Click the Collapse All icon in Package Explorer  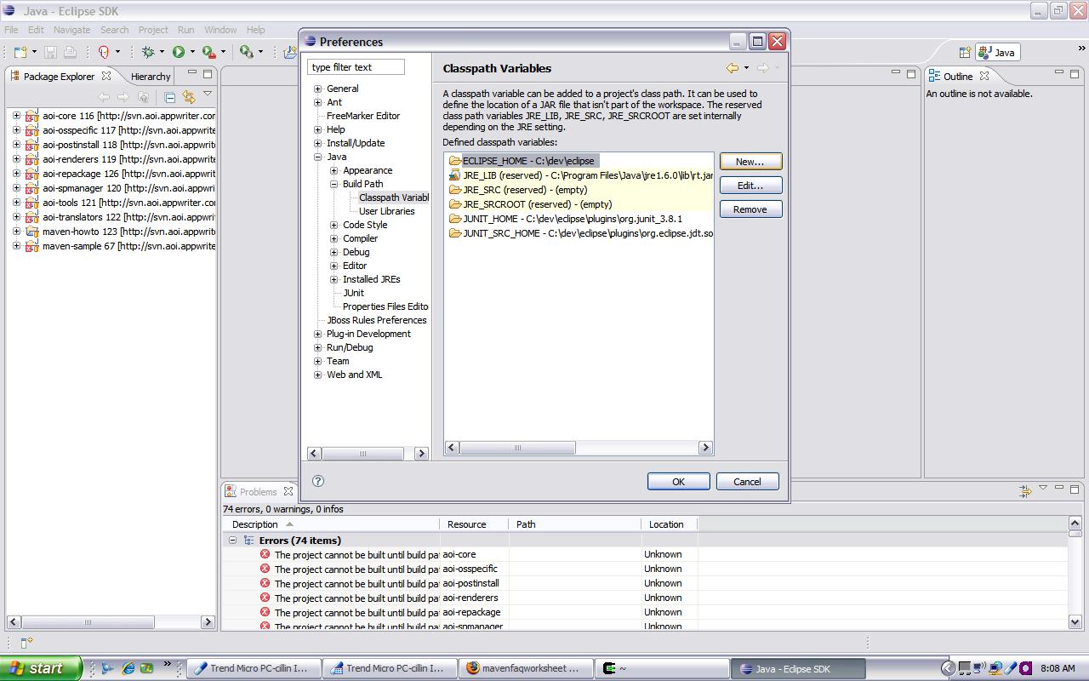169,97
